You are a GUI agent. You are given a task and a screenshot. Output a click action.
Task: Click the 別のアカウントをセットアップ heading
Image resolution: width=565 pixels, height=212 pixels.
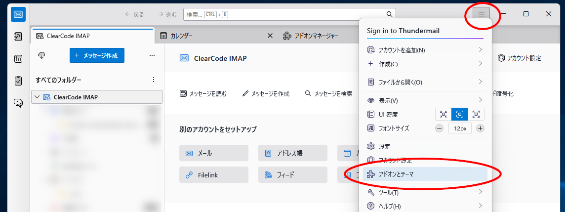pyautogui.click(x=218, y=129)
